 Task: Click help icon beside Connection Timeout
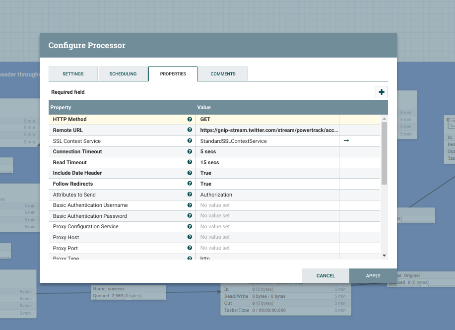[190, 152]
